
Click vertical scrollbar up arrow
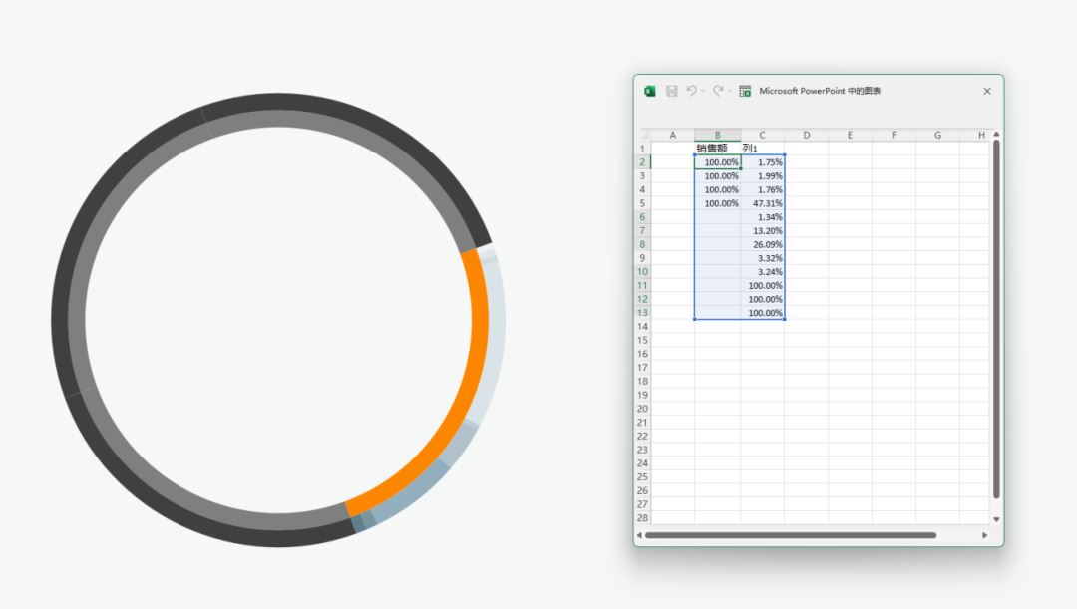tap(996, 135)
